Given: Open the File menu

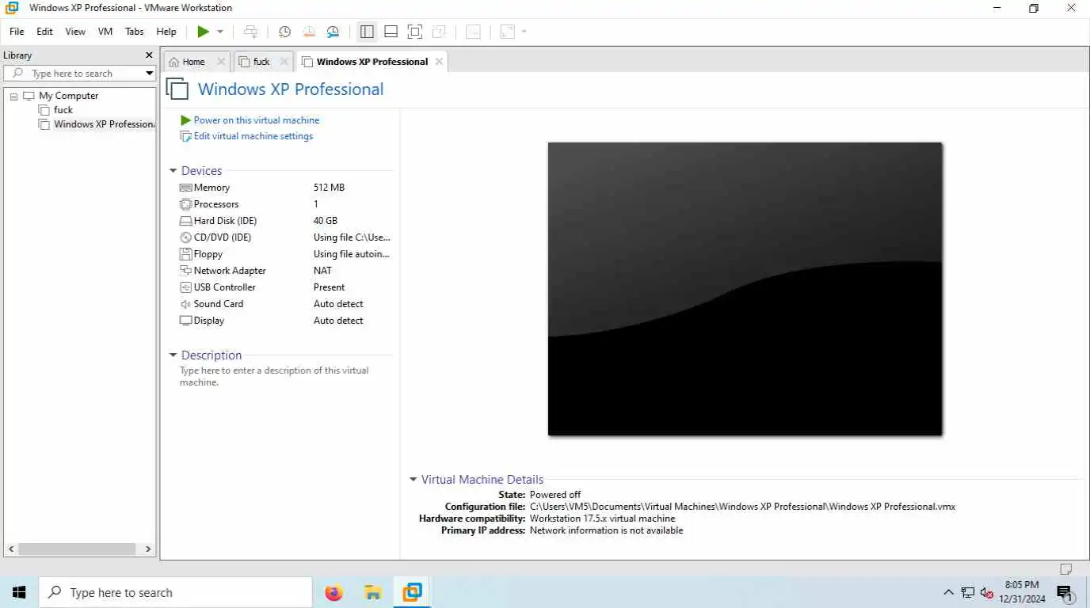Looking at the screenshot, I should (x=17, y=32).
